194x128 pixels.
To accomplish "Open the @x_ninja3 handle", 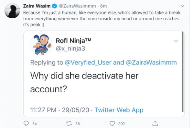I will click(70, 49).
